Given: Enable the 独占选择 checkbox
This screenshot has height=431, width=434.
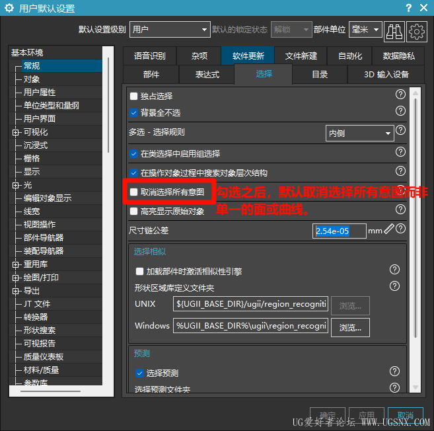Looking at the screenshot, I should [x=133, y=96].
